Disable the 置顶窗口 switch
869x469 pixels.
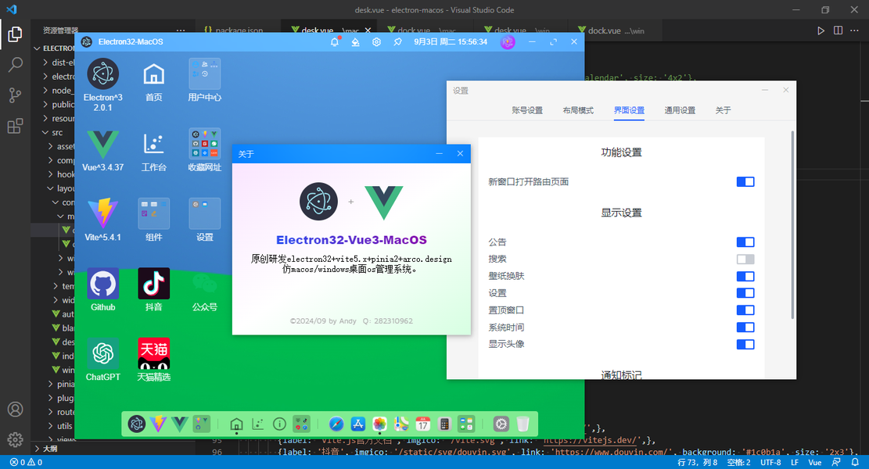tap(745, 310)
